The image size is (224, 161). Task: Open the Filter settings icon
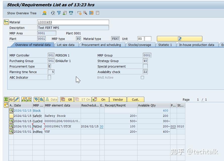coord(59,13)
